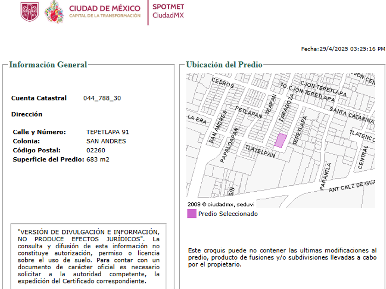Click the SANTA CATARINA street label on map
This screenshot has width=386, height=289.
(x=352, y=116)
